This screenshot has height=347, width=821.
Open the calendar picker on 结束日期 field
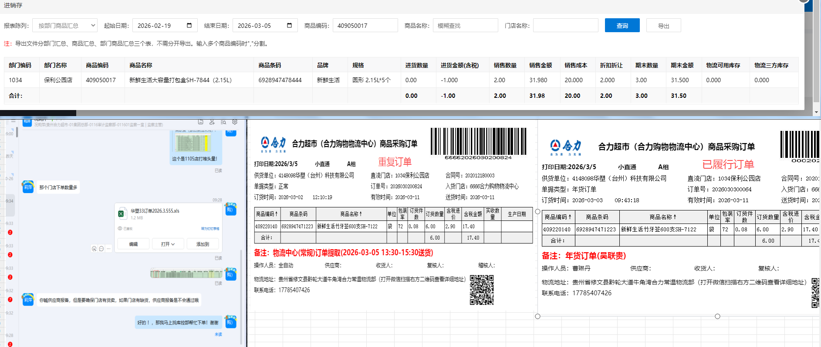point(289,25)
